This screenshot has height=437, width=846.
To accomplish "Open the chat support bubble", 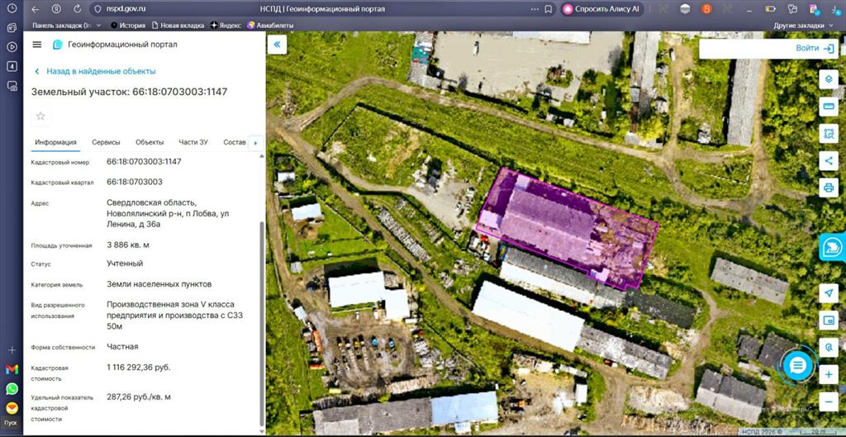I will pos(797,366).
